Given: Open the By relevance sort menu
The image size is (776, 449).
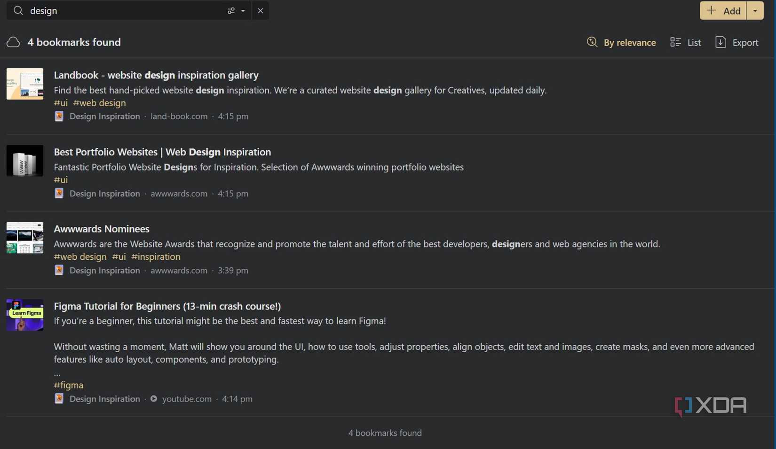Looking at the screenshot, I should click(621, 42).
